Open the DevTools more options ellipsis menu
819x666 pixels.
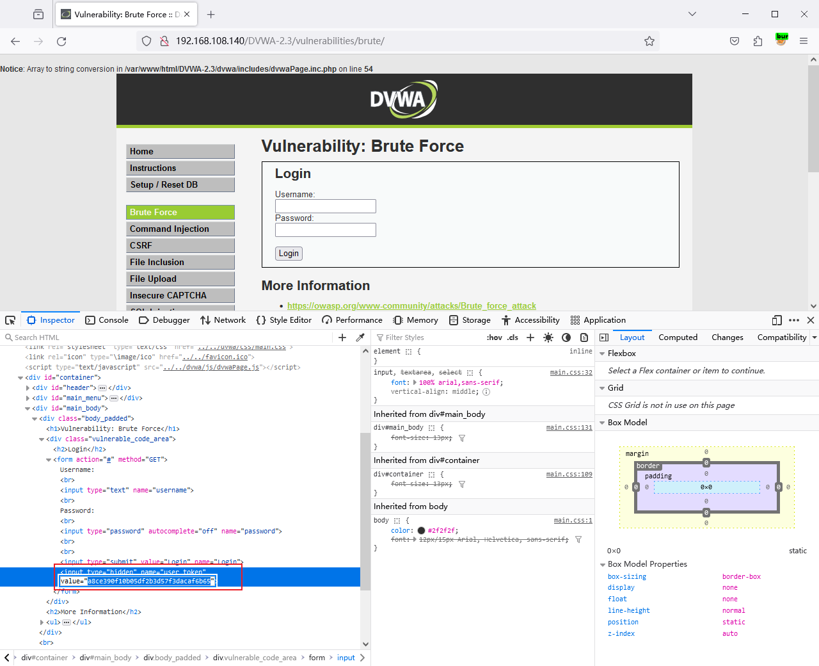[x=794, y=320]
